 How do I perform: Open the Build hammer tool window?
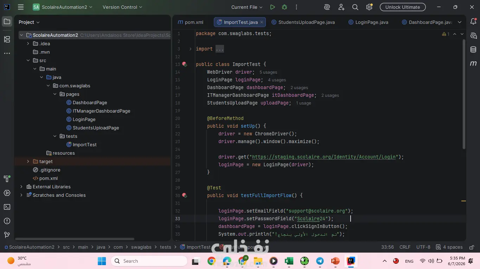click(x=7, y=179)
